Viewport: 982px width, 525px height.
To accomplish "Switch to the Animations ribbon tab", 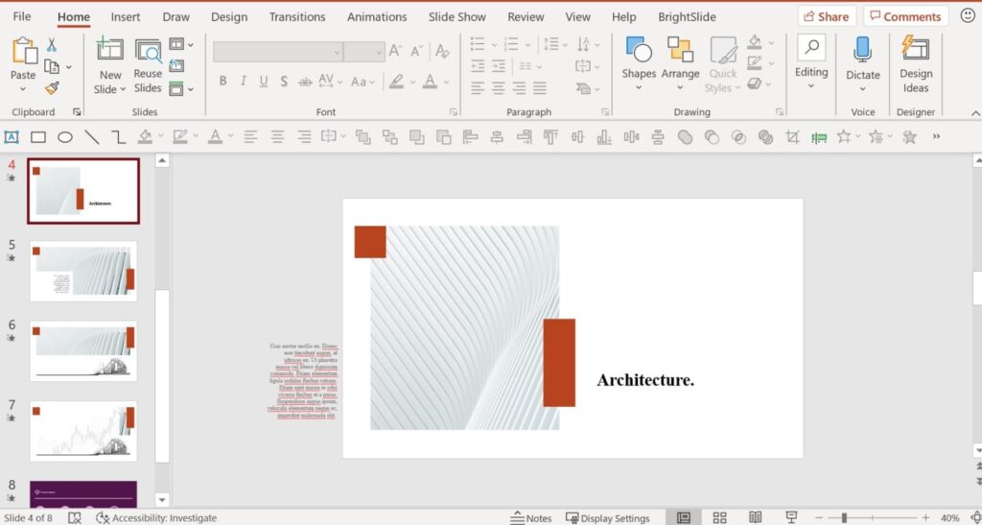I will (376, 17).
